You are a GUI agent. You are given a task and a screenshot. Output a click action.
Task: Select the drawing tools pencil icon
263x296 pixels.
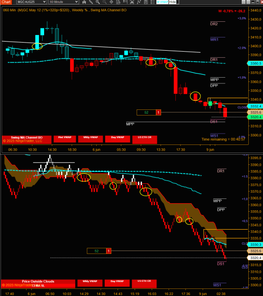click(91, 2)
